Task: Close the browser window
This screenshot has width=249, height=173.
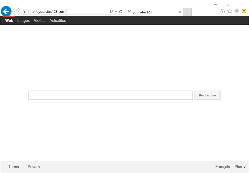Action: [242, 4]
